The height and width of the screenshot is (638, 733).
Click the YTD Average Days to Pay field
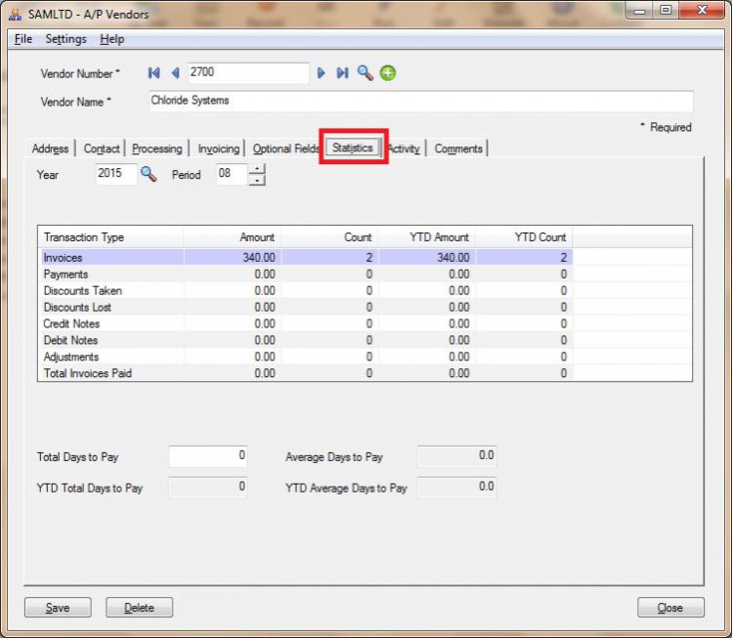(x=456, y=487)
